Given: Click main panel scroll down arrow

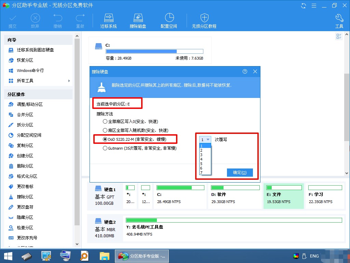Looking at the screenshot, I should click(347, 173).
